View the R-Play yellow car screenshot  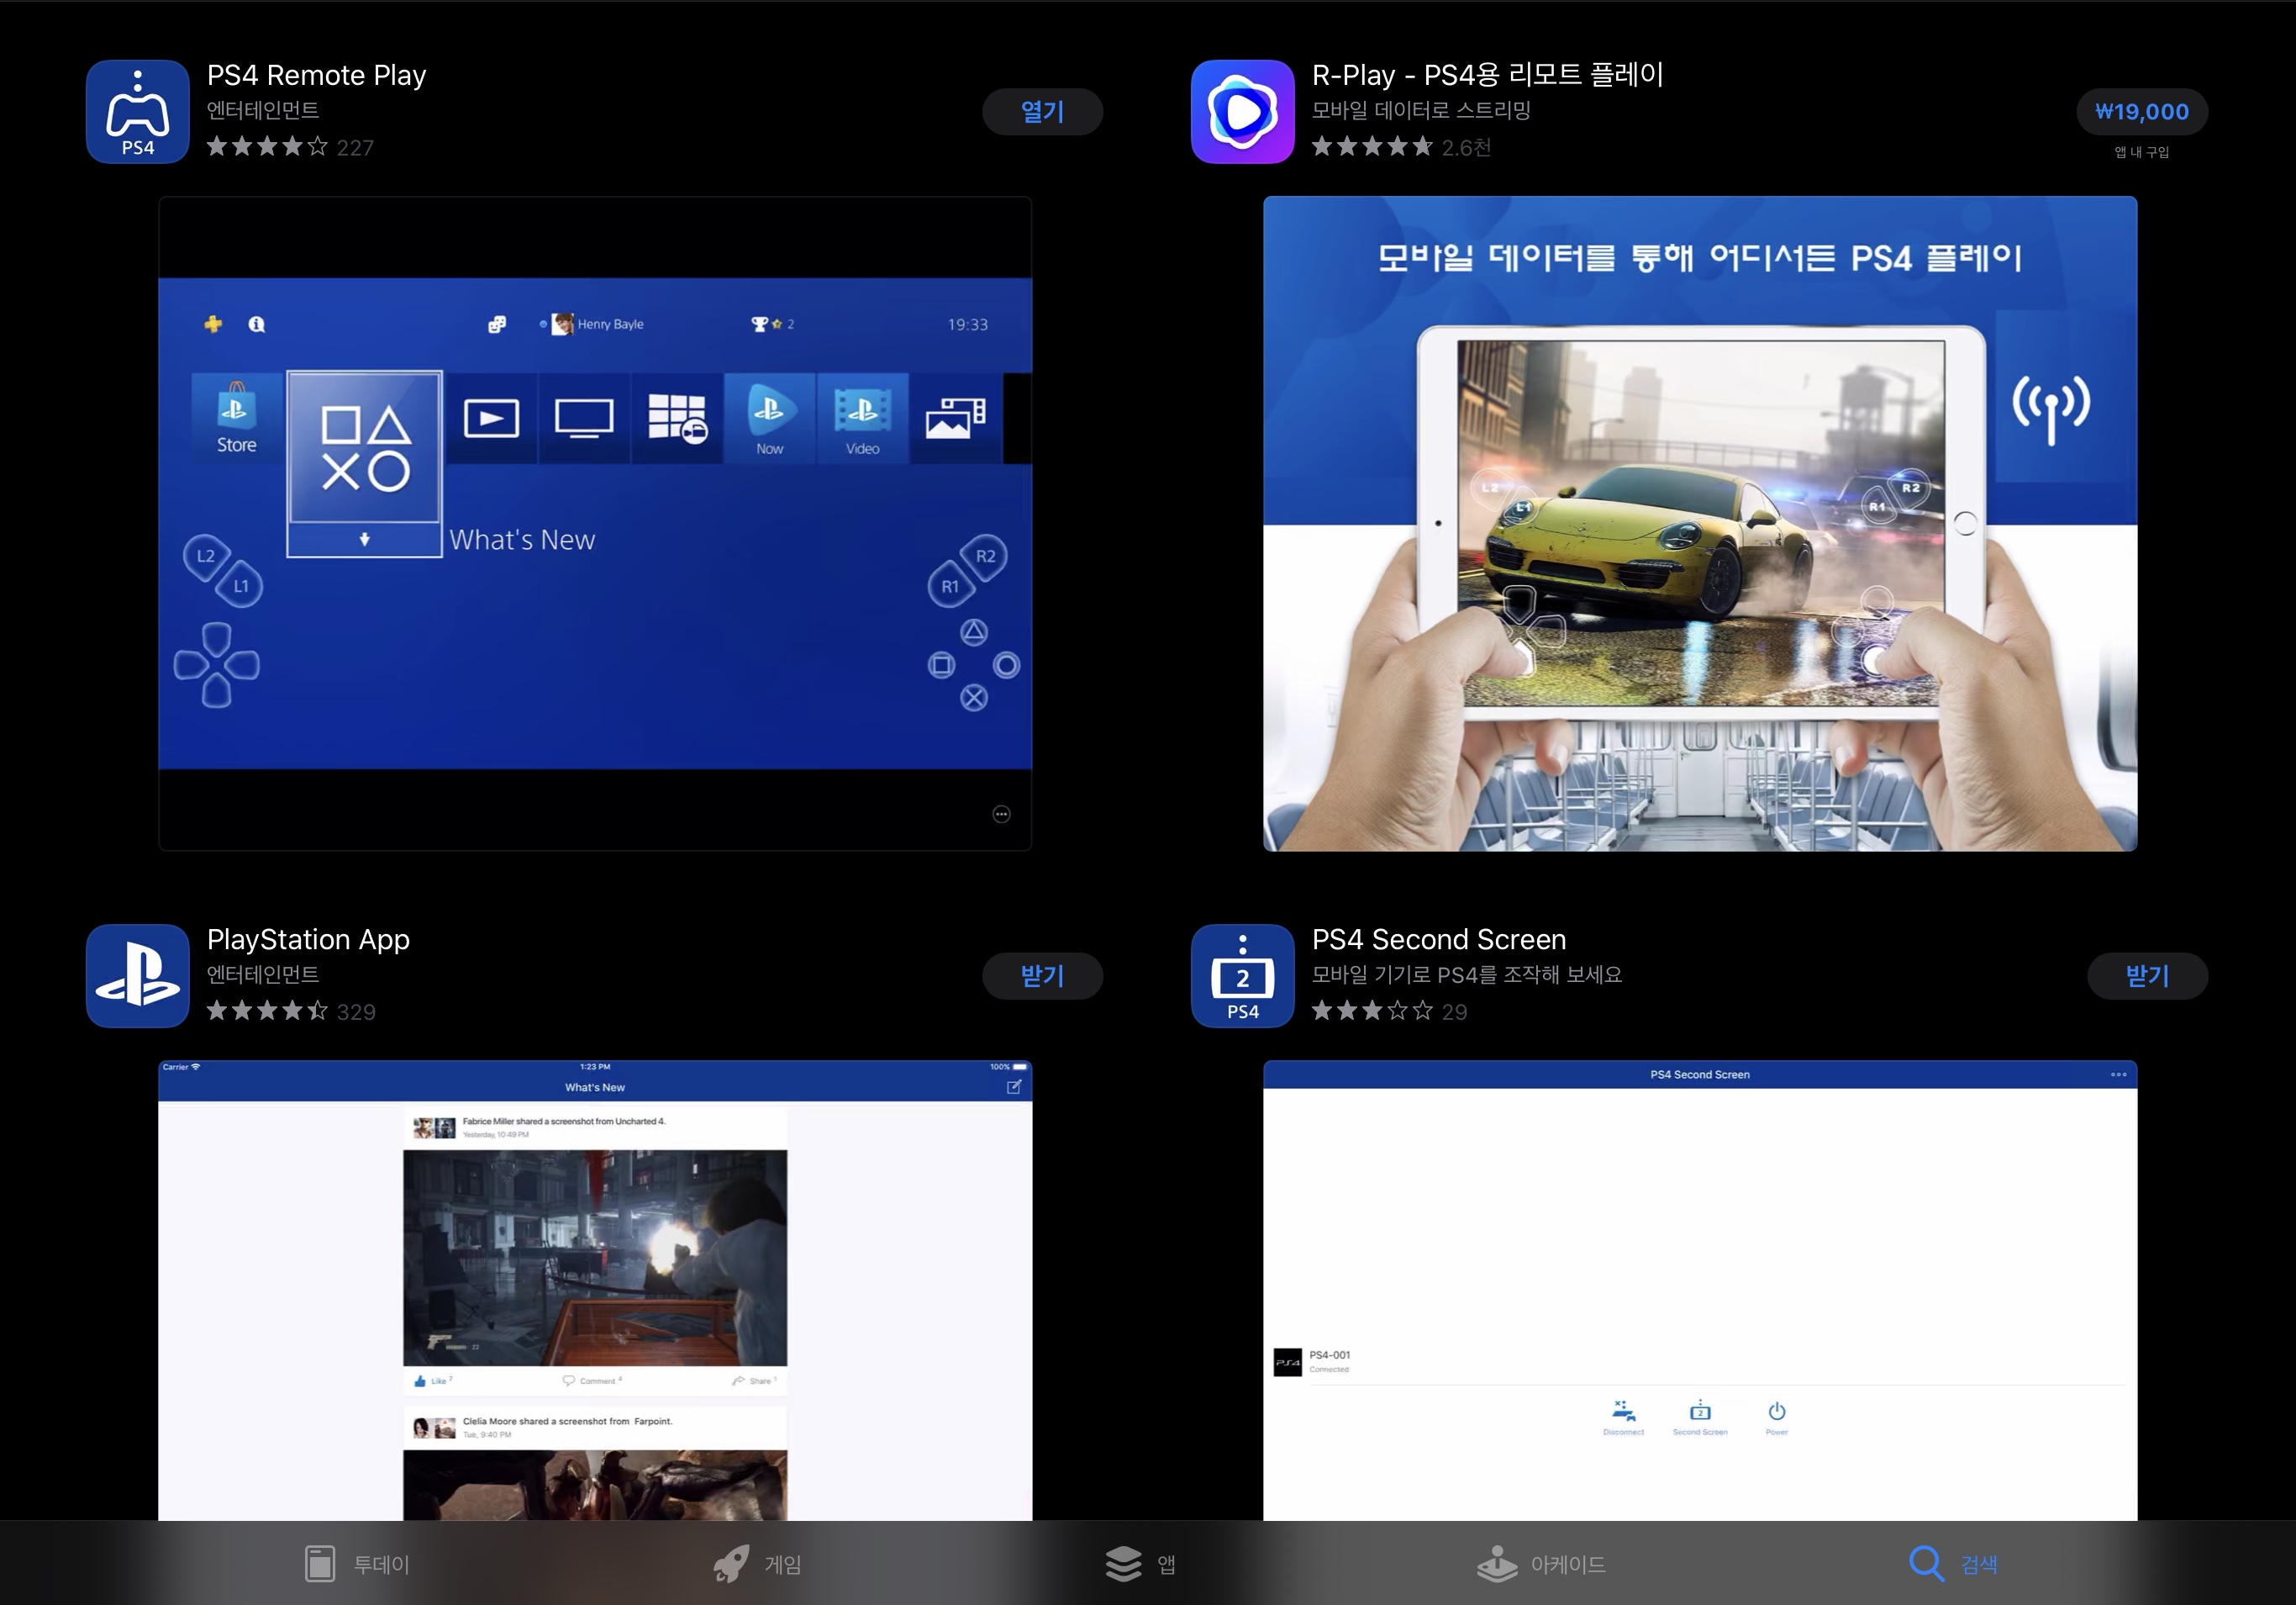(1700, 523)
